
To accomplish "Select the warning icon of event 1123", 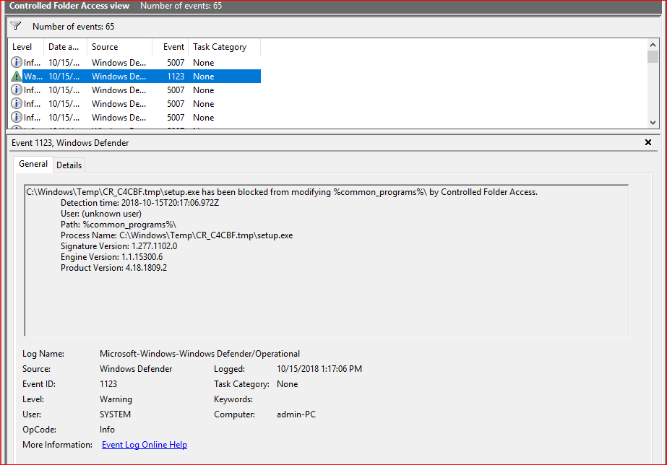I will point(16,77).
